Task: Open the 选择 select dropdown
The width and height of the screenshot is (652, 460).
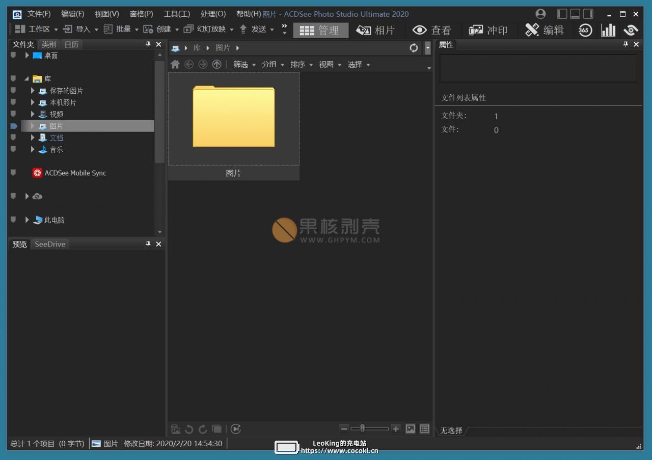Action: click(359, 64)
